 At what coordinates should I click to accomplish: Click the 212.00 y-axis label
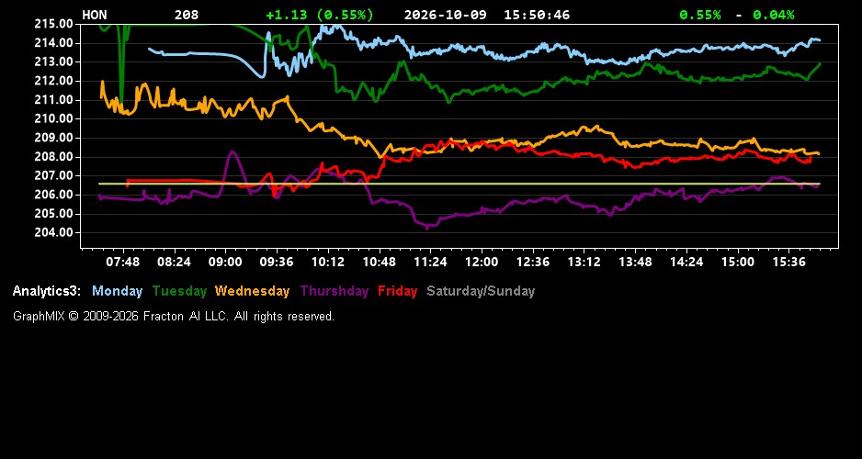[x=54, y=81]
